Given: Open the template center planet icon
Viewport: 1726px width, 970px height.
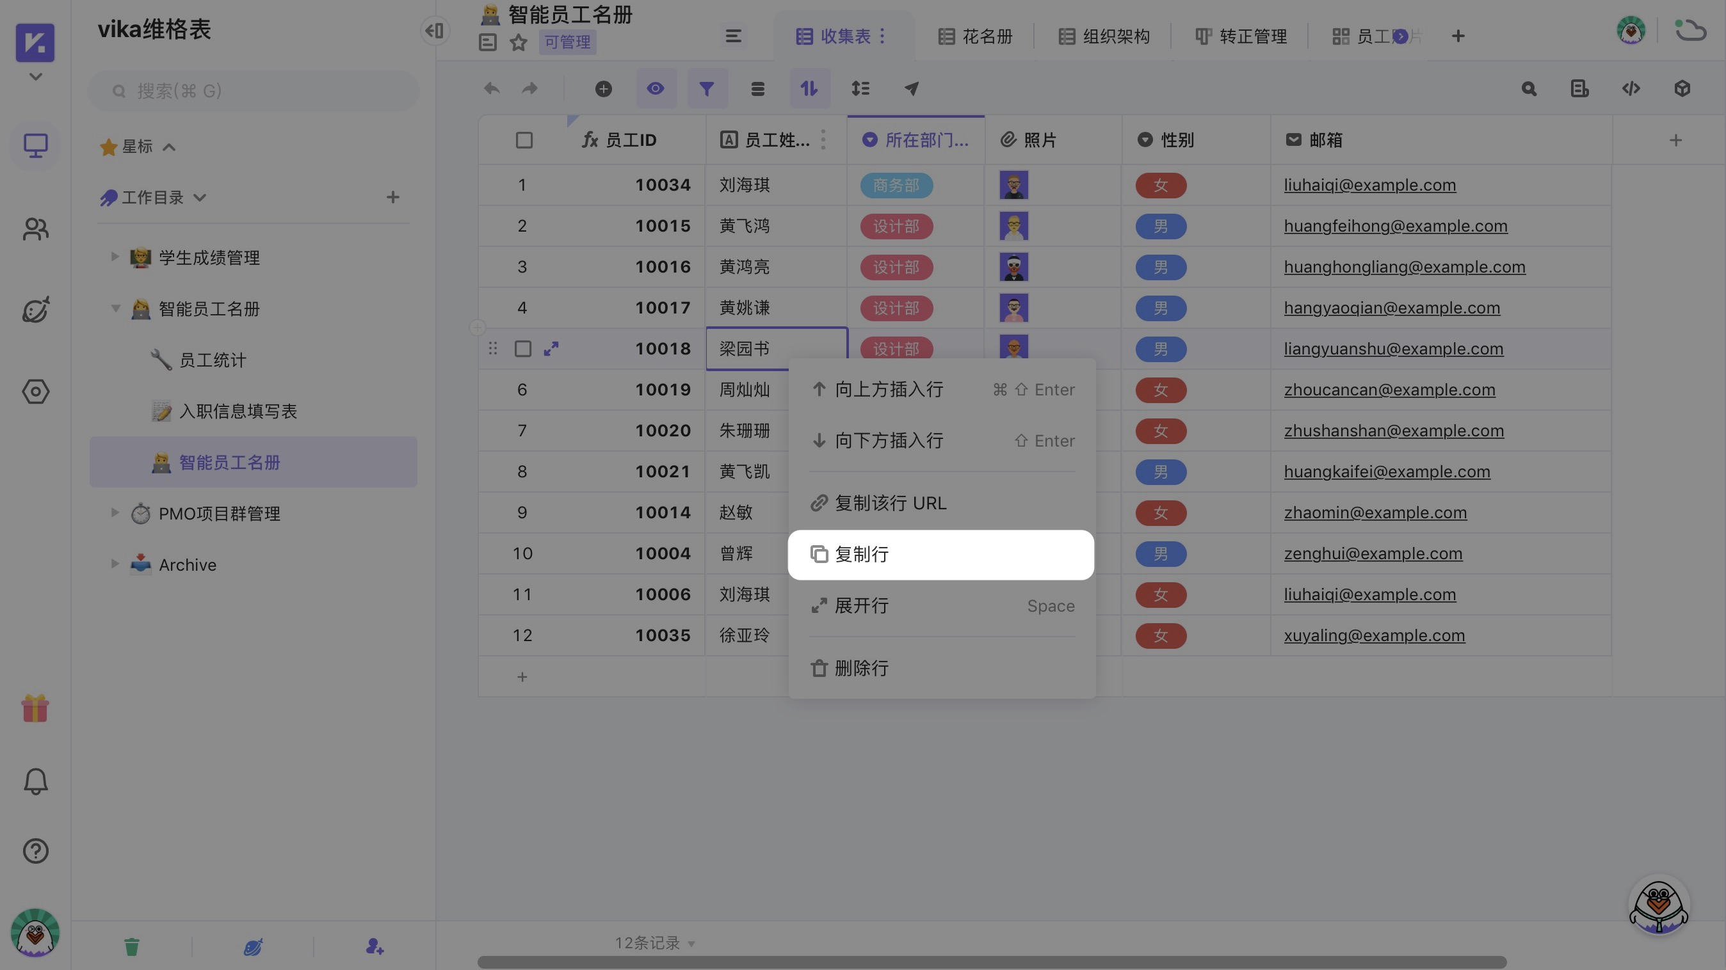Looking at the screenshot, I should pyautogui.click(x=35, y=310).
